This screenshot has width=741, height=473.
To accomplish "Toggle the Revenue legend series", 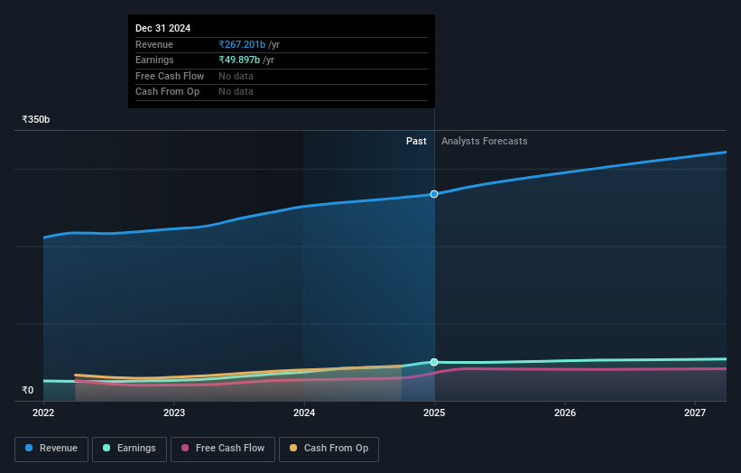I will (x=51, y=449).
